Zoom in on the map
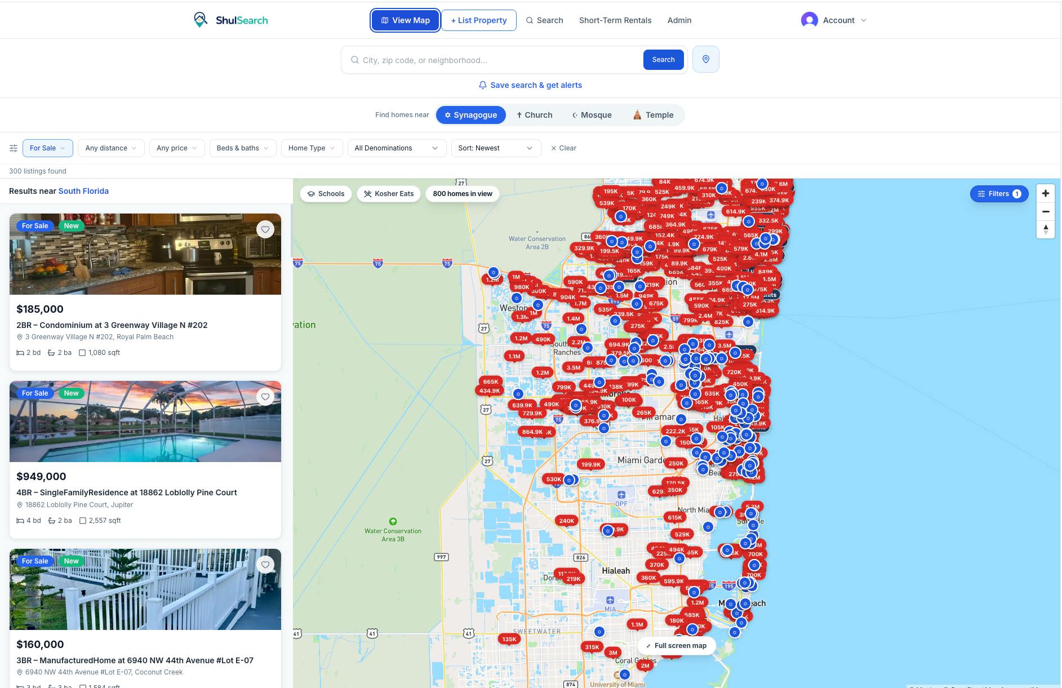This screenshot has height=688, width=1062. click(x=1046, y=193)
